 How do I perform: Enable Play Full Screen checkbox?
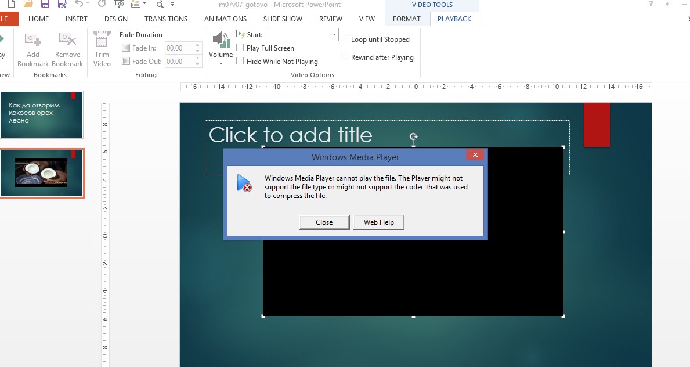240,48
